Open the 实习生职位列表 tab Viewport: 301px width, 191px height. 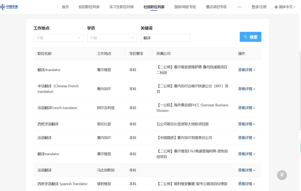122,7
